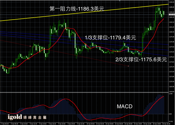Select the current price tag on price axis

point(172,15)
